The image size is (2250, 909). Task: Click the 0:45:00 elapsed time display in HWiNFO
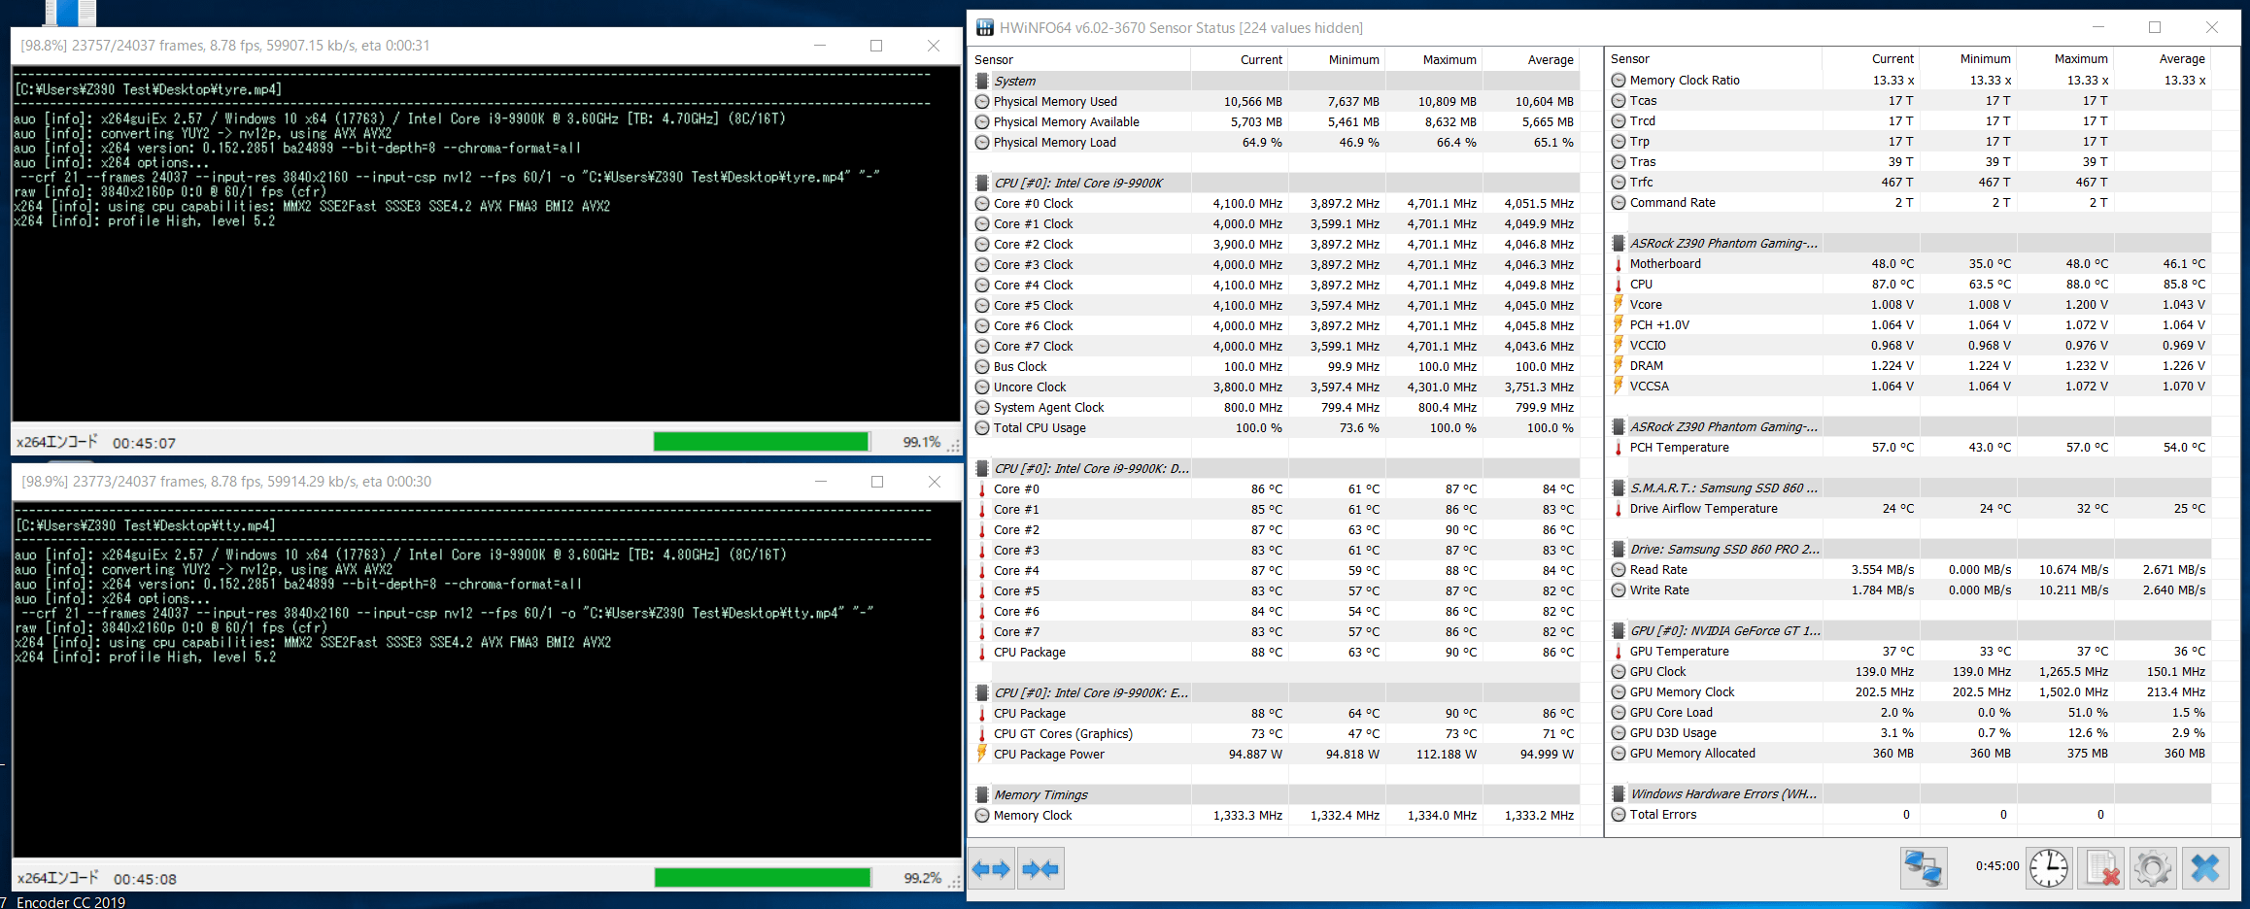[x=1996, y=865]
